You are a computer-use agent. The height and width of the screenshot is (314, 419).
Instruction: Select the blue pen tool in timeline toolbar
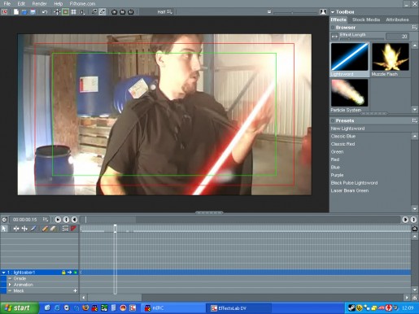[x=33, y=229]
